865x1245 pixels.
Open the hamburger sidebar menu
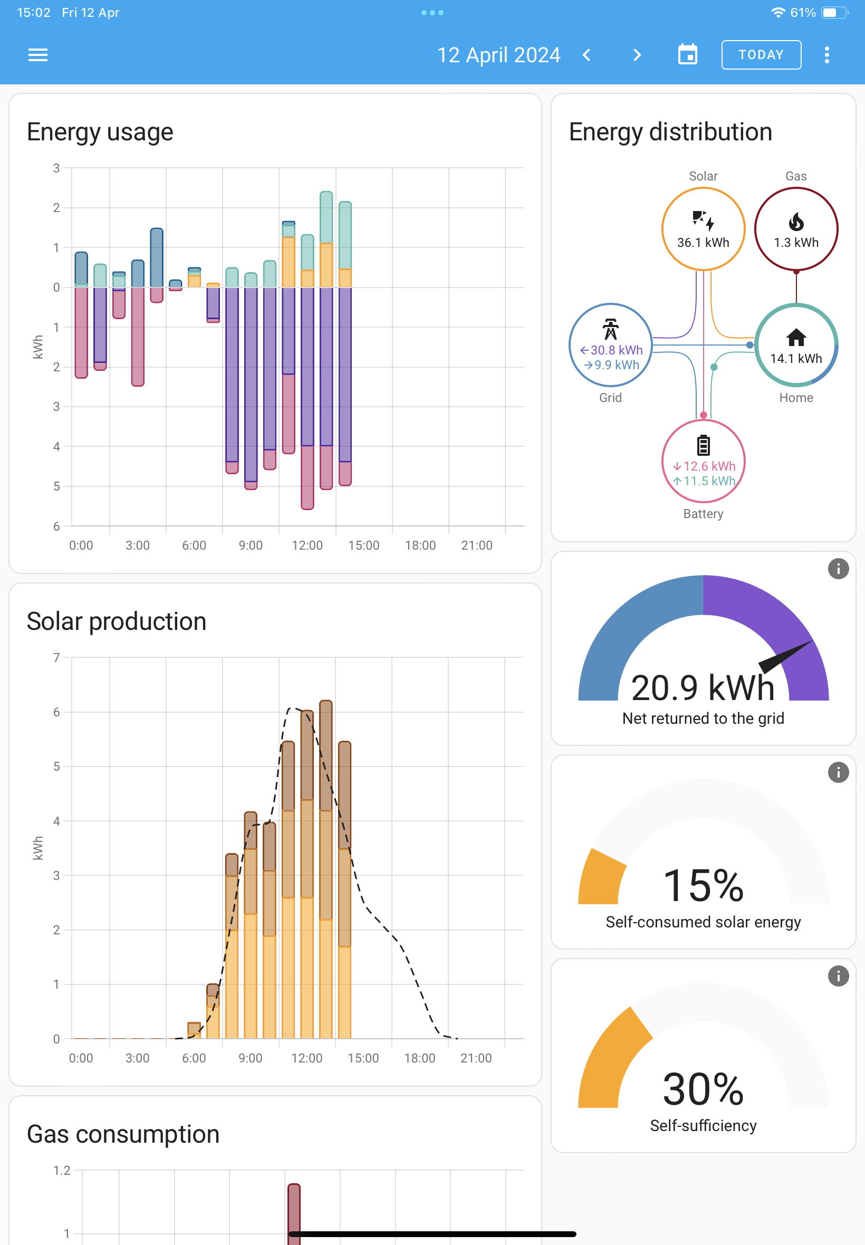tap(38, 55)
